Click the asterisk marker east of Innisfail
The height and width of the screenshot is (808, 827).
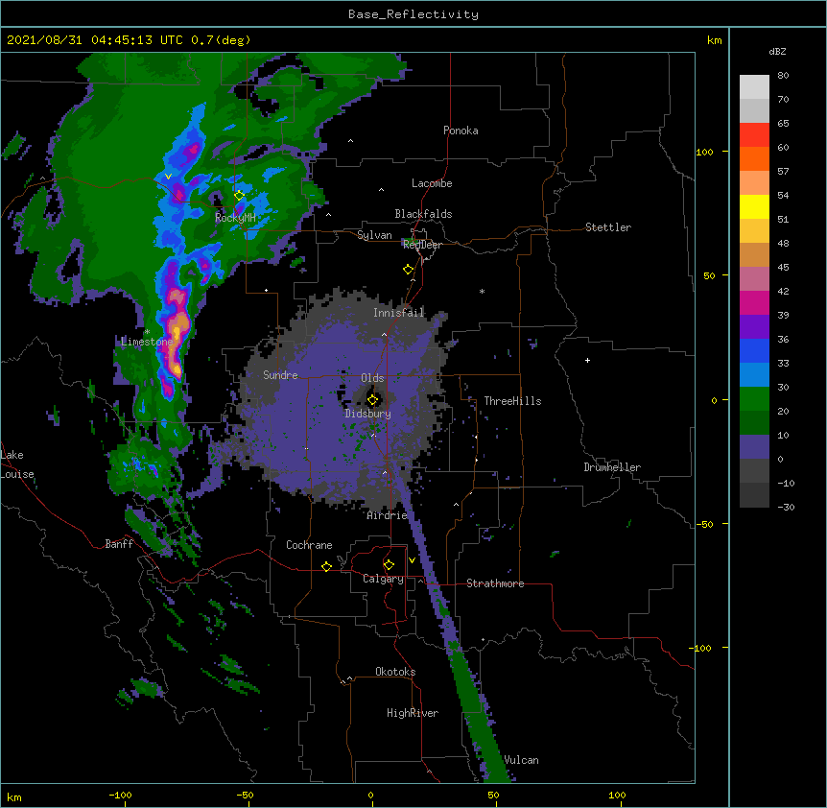[482, 291]
